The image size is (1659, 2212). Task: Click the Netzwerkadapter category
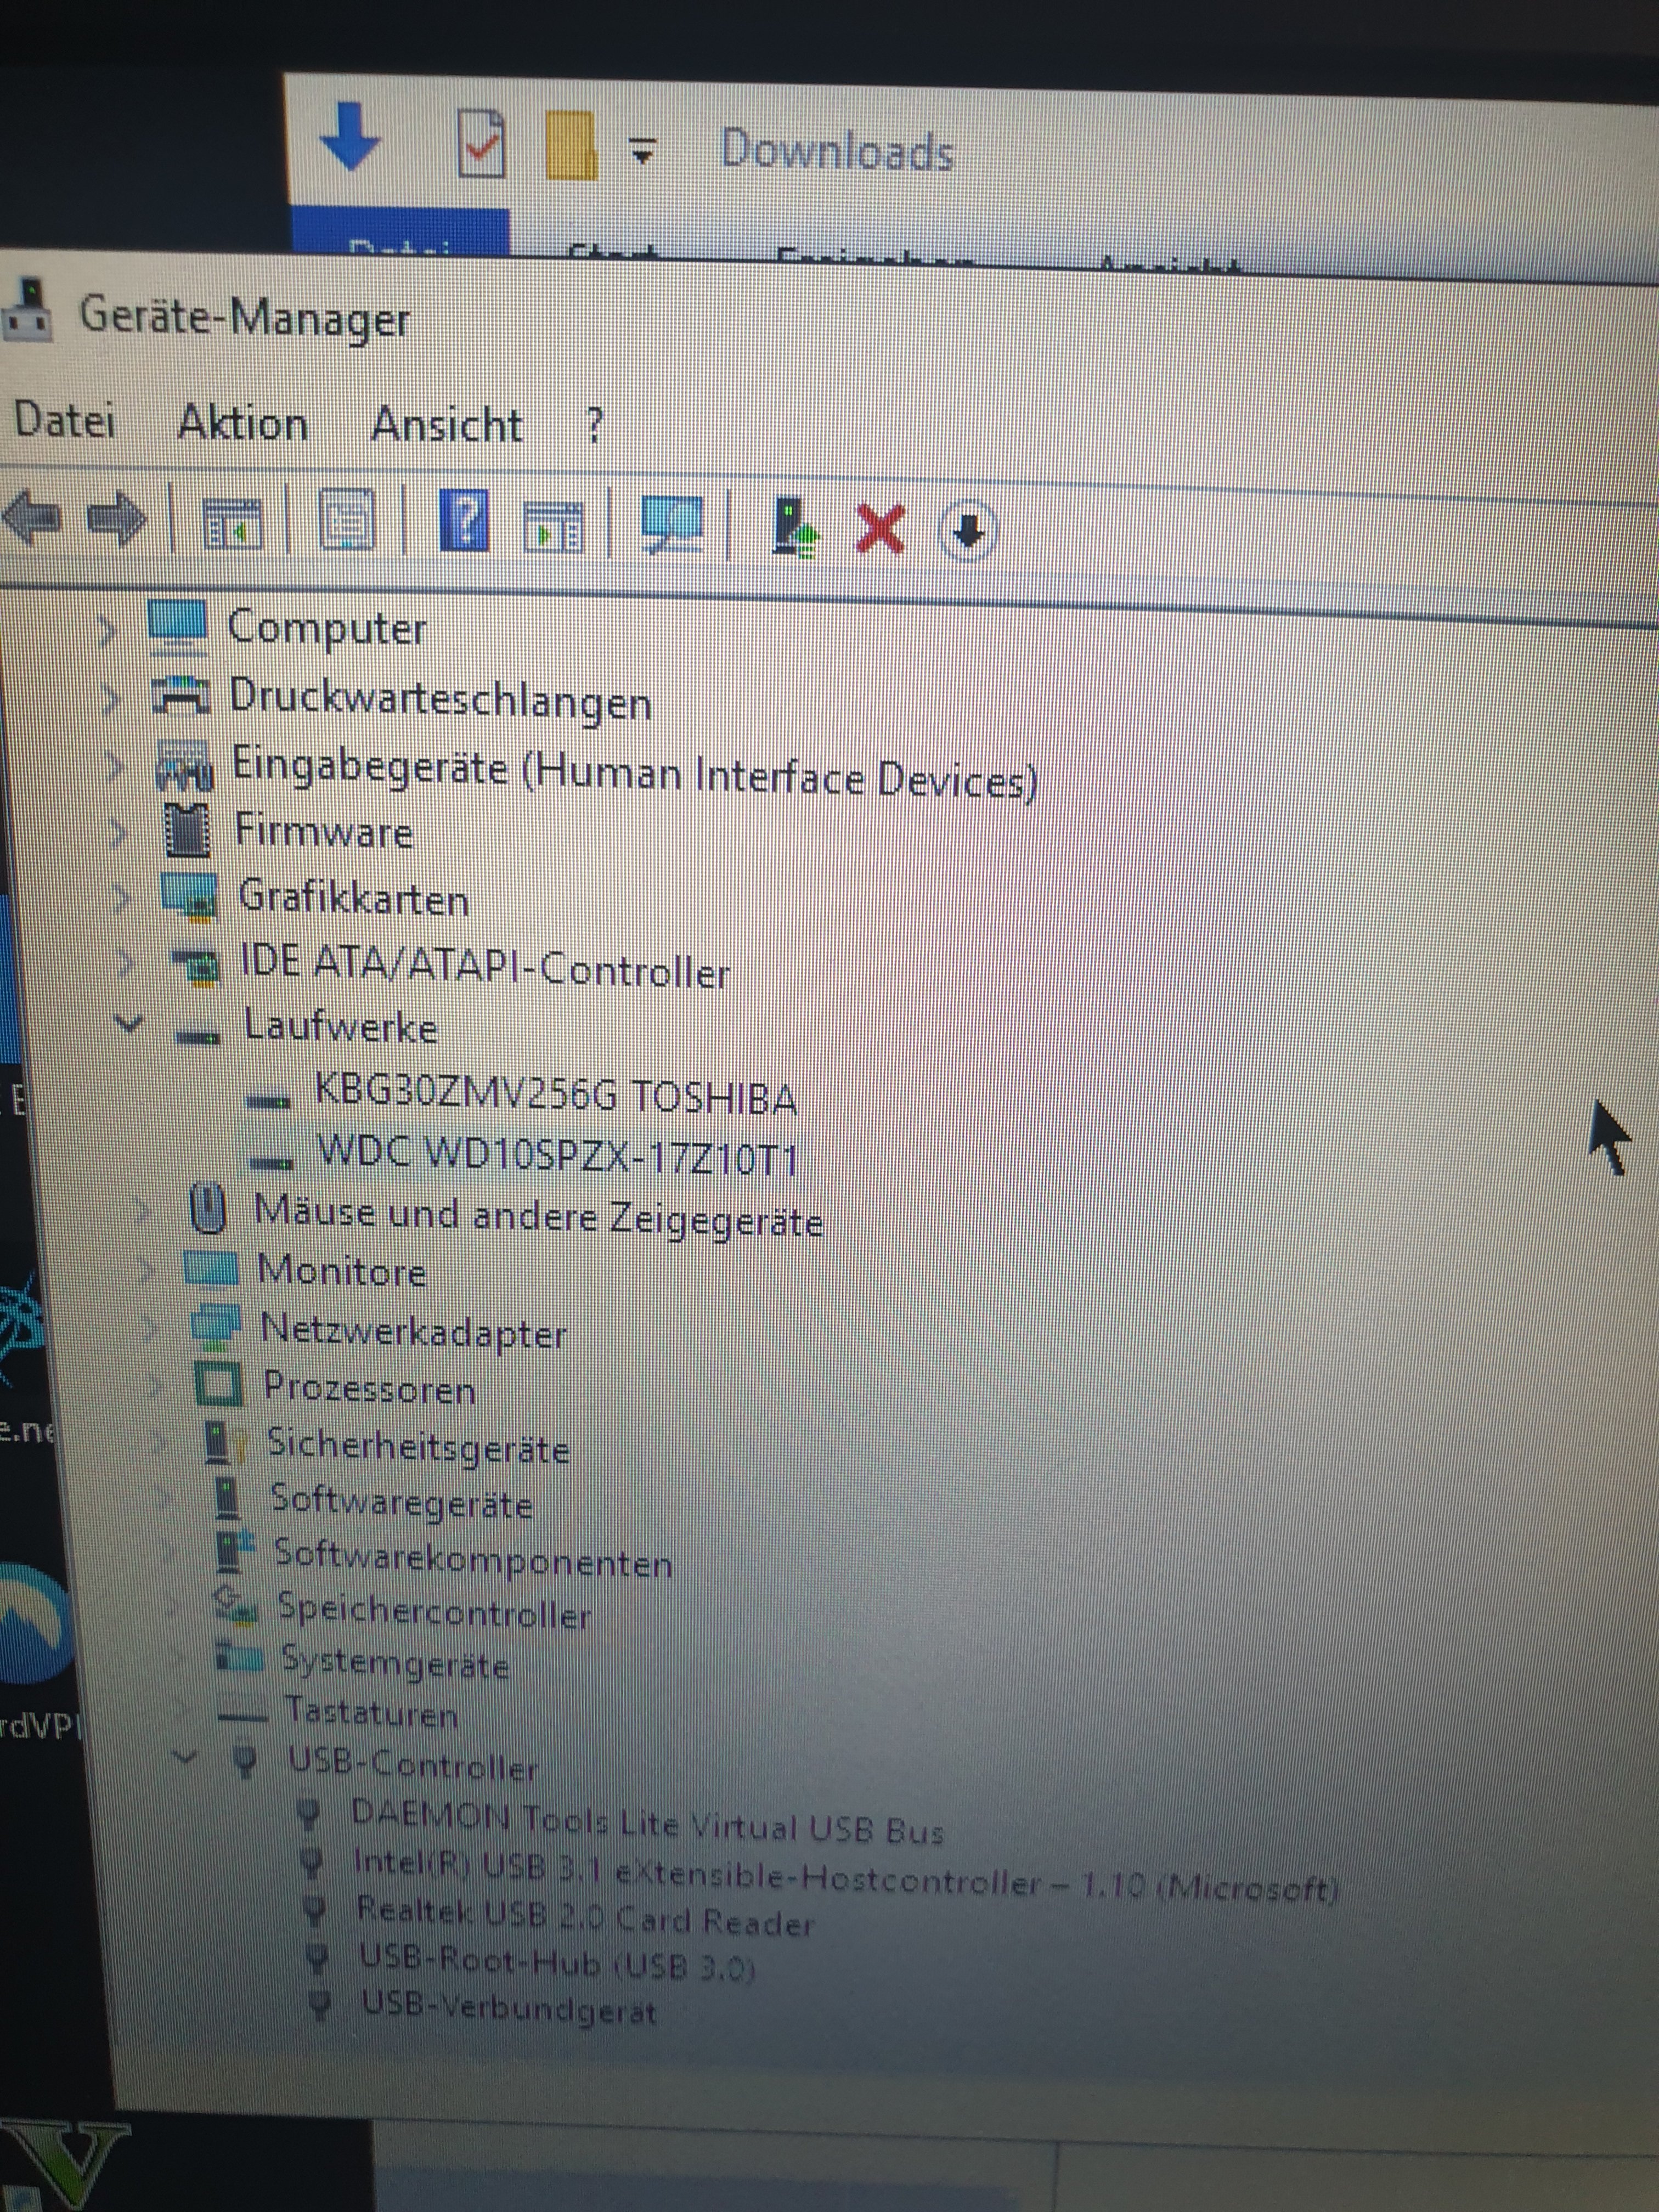point(413,1333)
